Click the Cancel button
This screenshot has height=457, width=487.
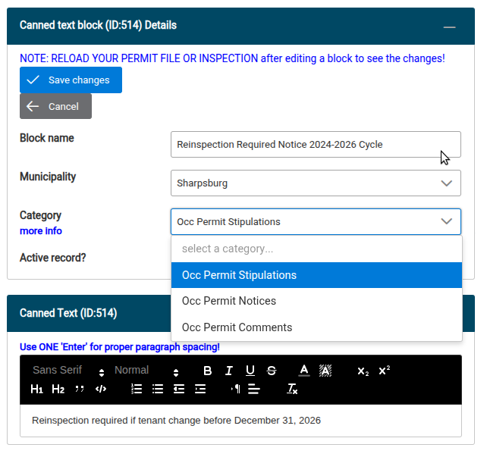coord(55,106)
